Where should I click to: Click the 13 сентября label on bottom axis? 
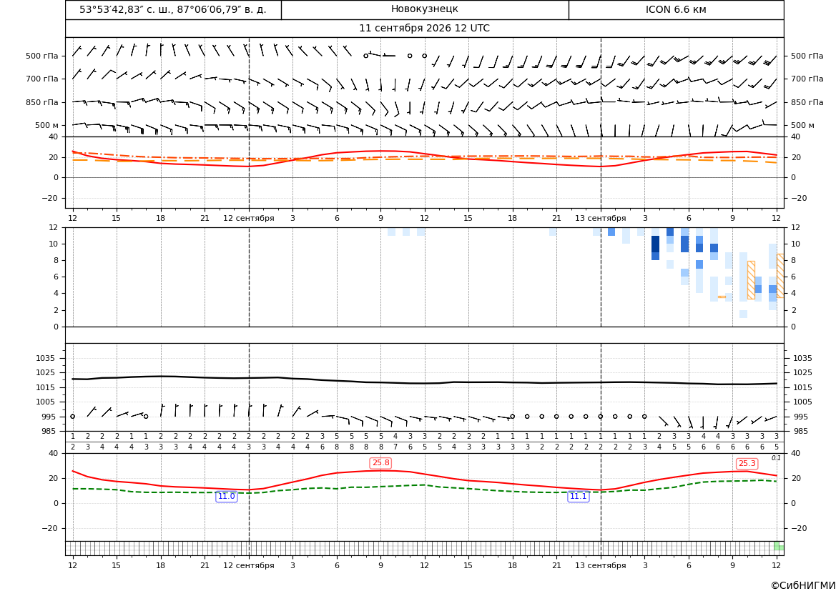(600, 565)
